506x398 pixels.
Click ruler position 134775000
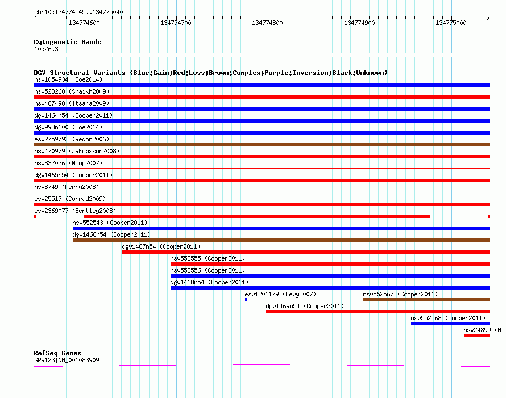451,23
